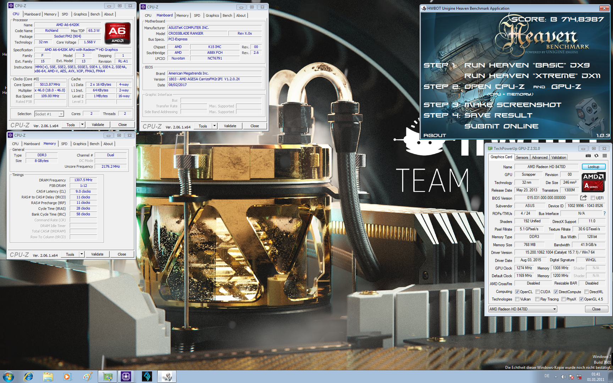Toggle the UEFI checkbox in GPU-Z
The height and width of the screenshot is (383, 613).
pyautogui.click(x=592, y=198)
